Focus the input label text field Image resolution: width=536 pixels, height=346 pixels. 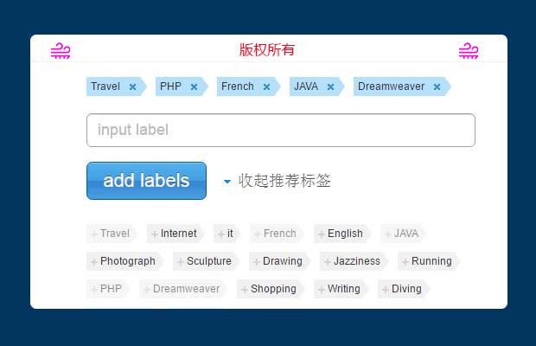point(281,130)
